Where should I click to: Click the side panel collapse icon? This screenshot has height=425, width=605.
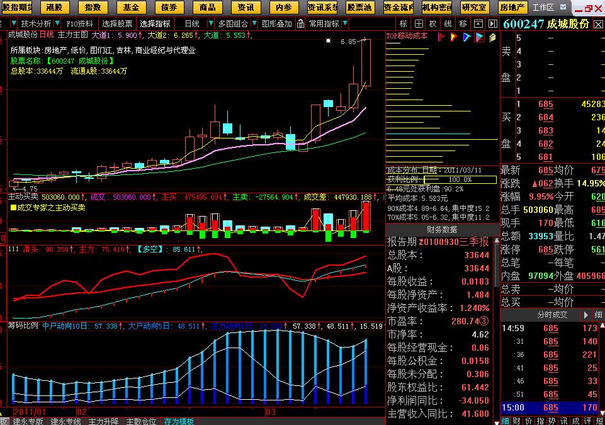[493, 24]
